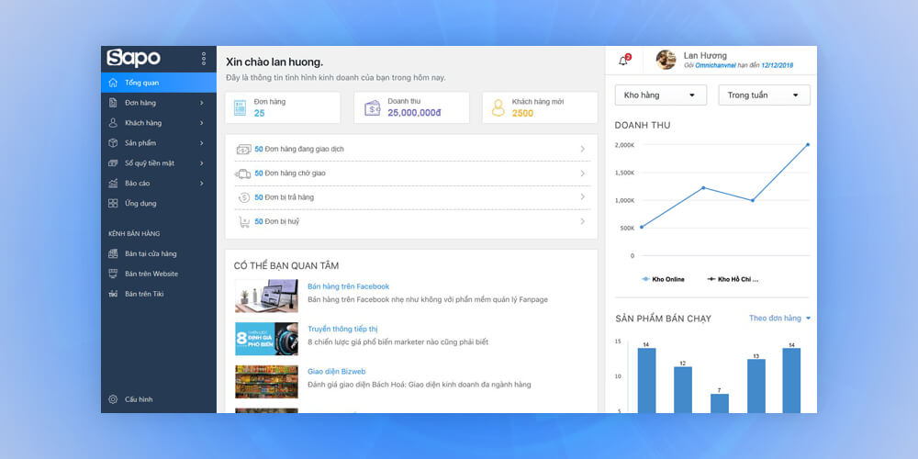Click the Bán tại cửa hàng store icon
This screenshot has height=459, width=918.
tap(113, 253)
